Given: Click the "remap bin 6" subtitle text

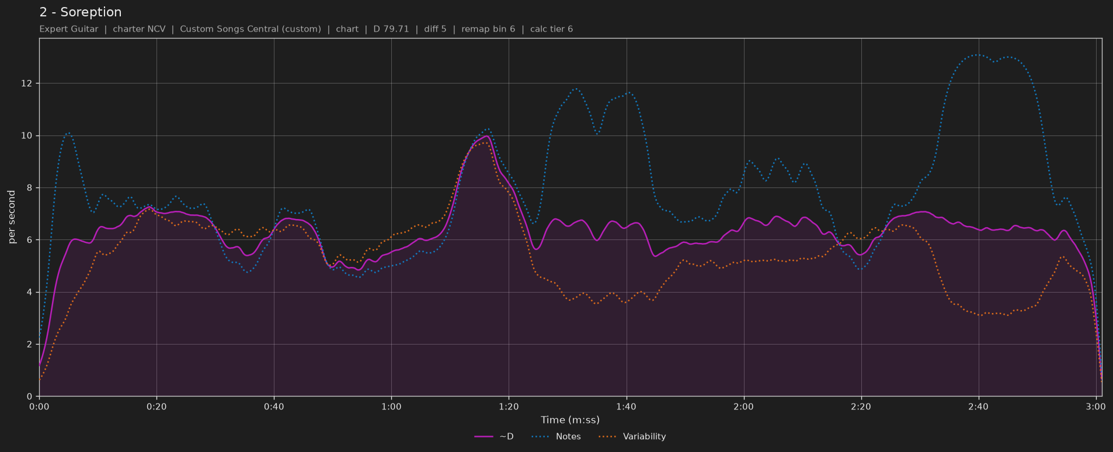Looking at the screenshot, I should (x=488, y=29).
